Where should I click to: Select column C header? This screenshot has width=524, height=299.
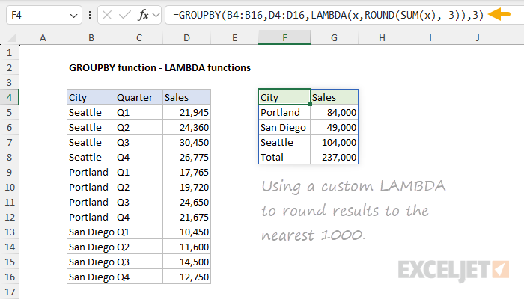pos(139,37)
